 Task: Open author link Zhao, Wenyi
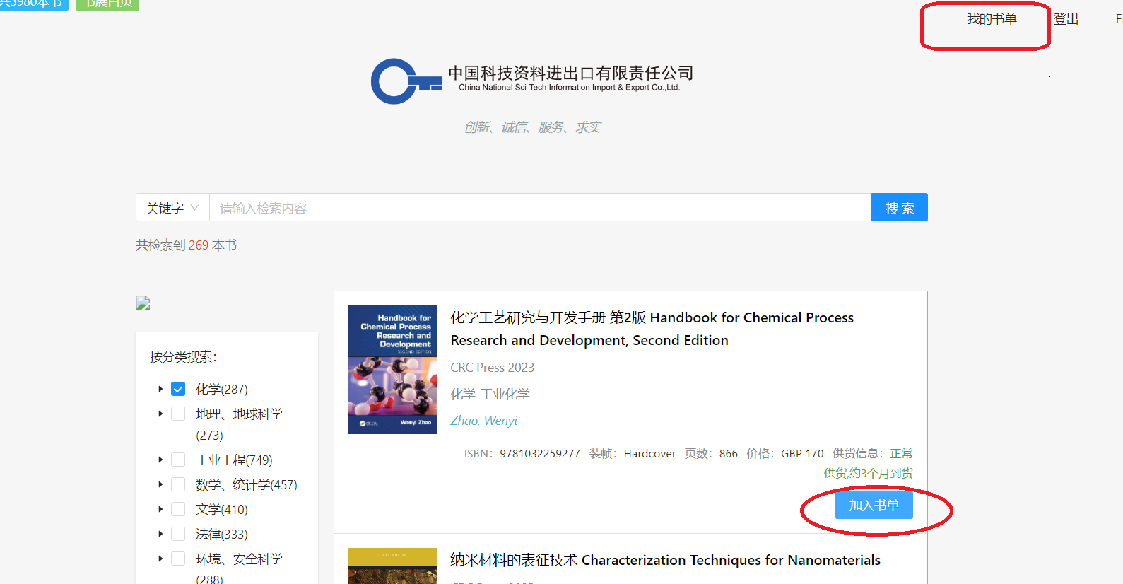(x=484, y=421)
